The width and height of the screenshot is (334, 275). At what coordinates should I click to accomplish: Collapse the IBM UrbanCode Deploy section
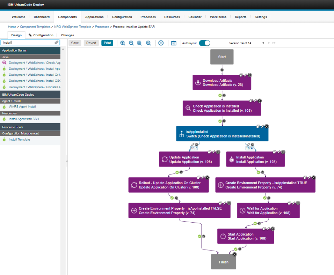click(x=30, y=94)
